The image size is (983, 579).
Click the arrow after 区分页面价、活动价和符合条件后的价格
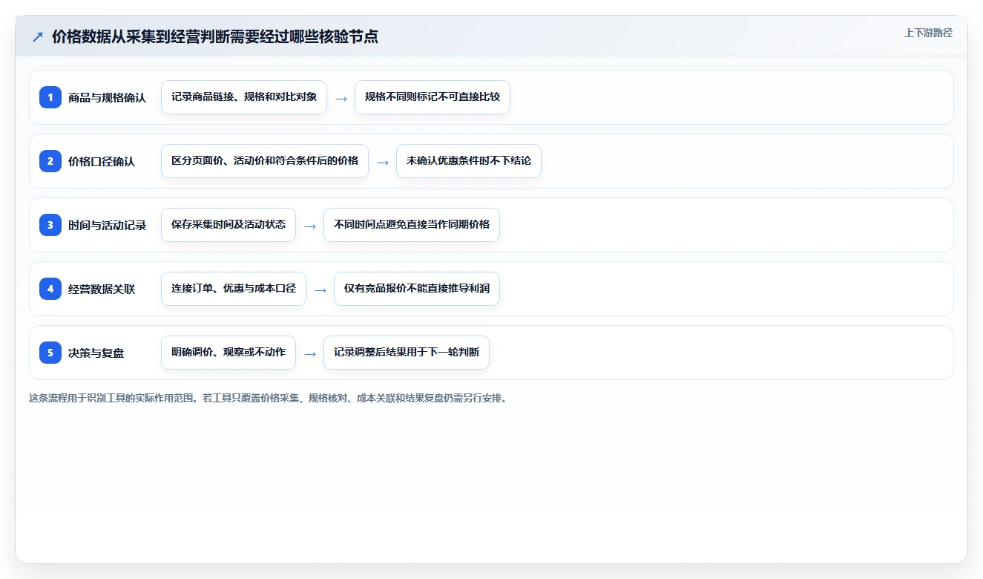coord(383,162)
